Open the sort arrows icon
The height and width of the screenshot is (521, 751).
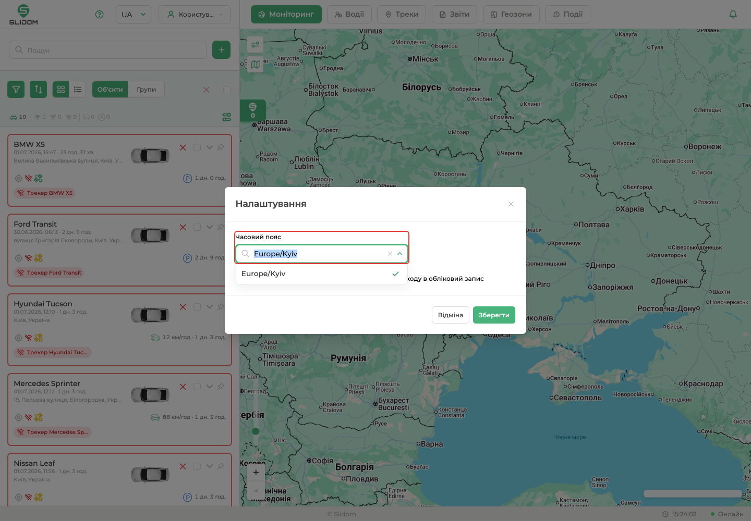[x=39, y=90]
